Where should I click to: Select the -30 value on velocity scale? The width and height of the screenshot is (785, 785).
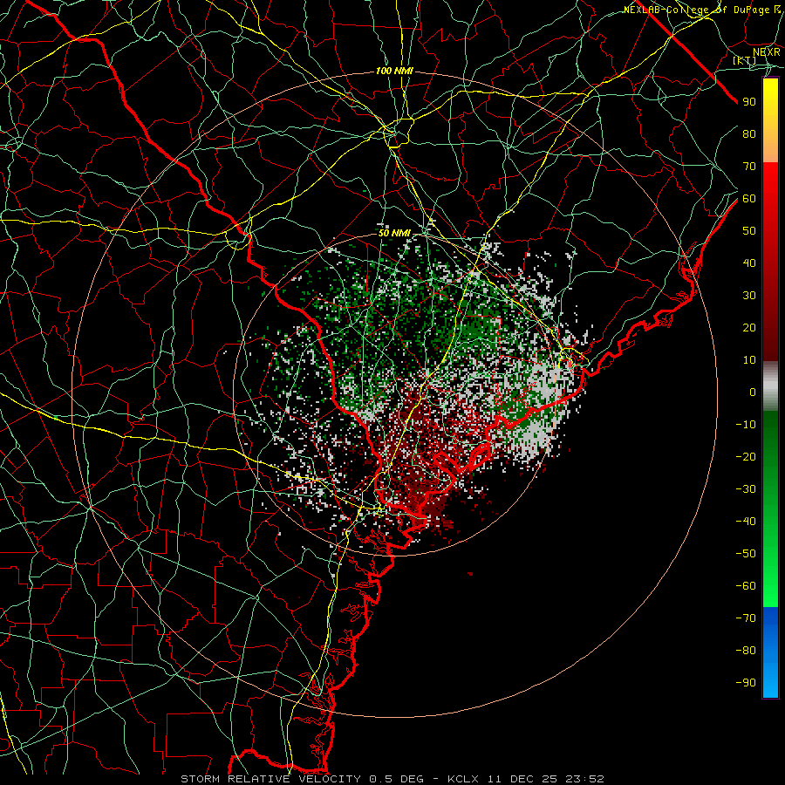click(746, 489)
